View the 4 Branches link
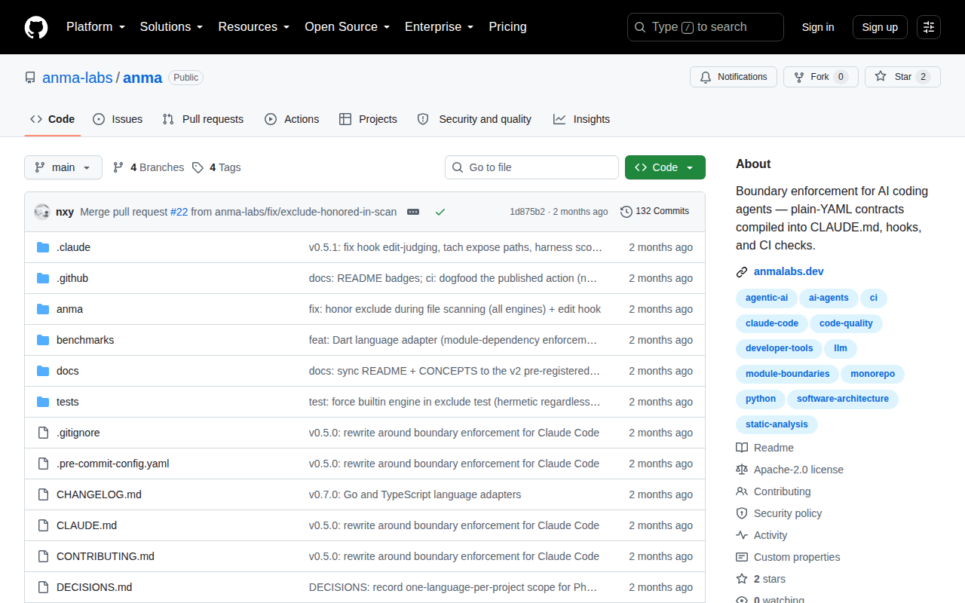The image size is (965, 603). 149,167
